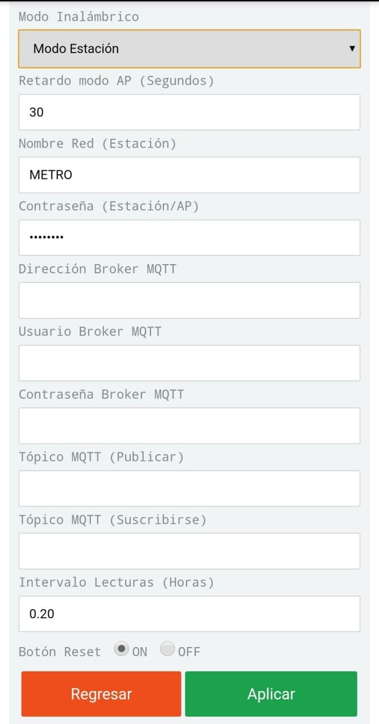The width and height of the screenshot is (379, 724).
Task: Focus the Intervalo Lecturas field showing 0.20
Action: (x=189, y=614)
